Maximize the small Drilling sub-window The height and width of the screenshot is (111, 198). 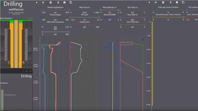27,71
